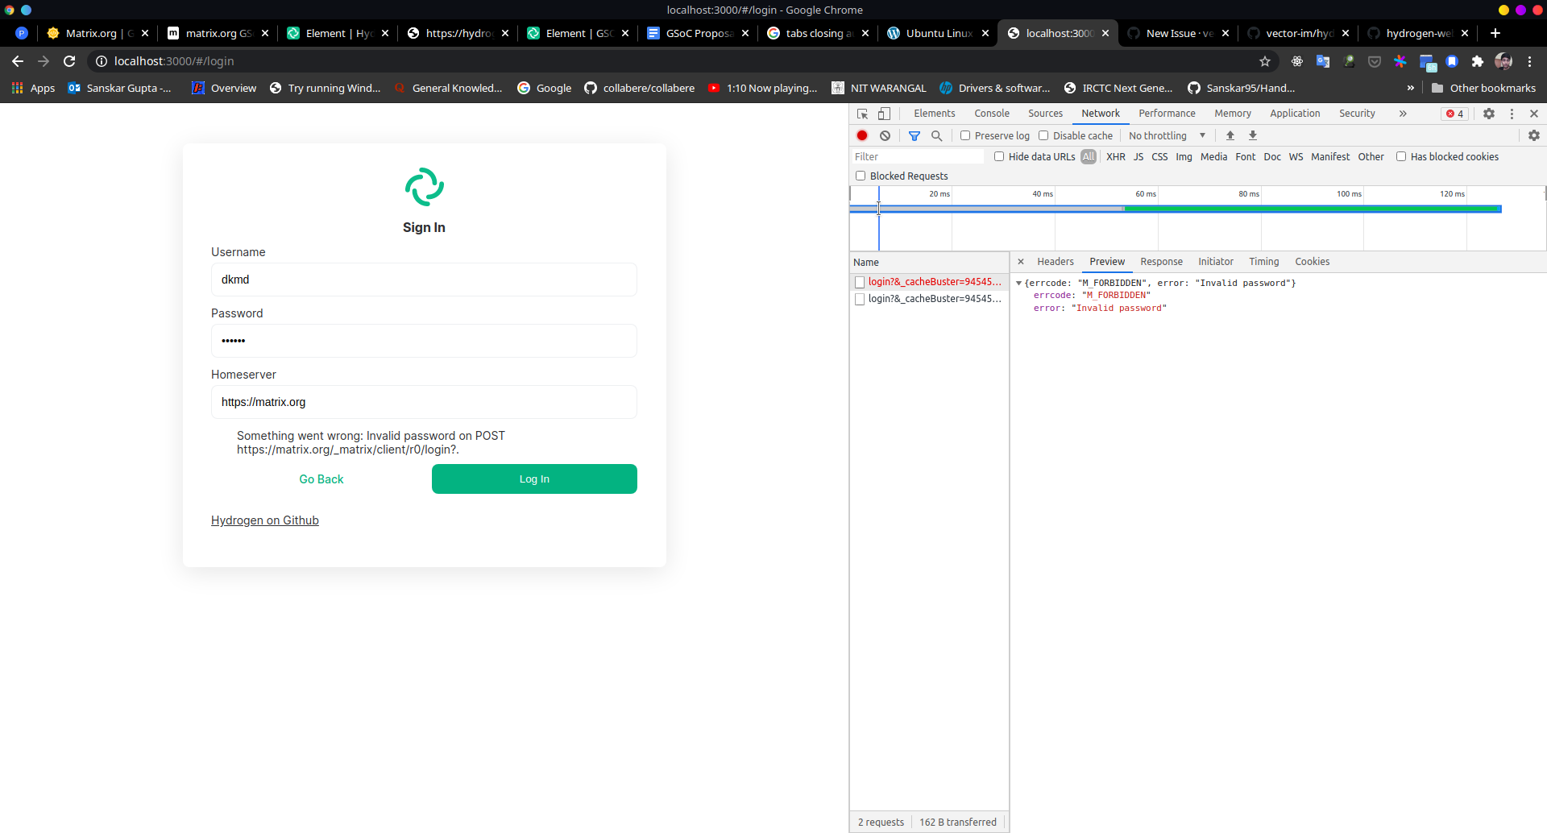This screenshot has width=1547, height=833.
Task: Click the DevTools inspect element picker icon
Action: tap(862, 114)
